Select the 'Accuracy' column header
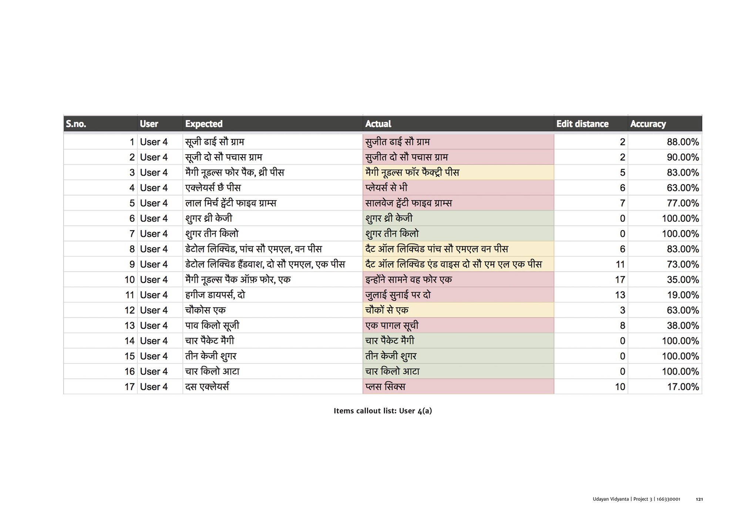This screenshot has width=740, height=523. 648,124
